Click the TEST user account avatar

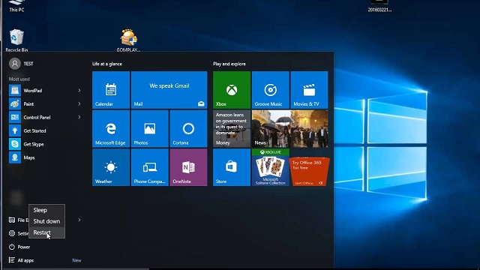tap(15, 64)
